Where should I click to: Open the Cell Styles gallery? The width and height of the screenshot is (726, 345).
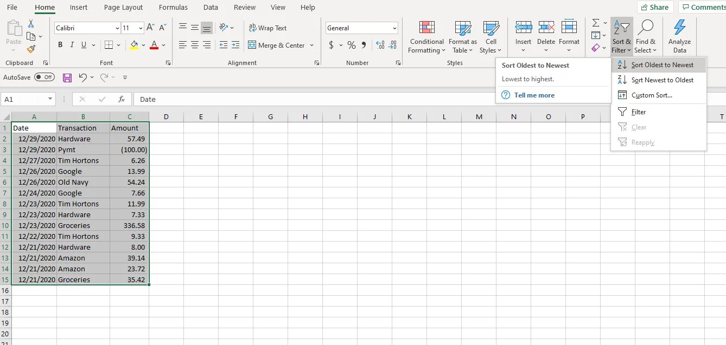[x=491, y=36]
